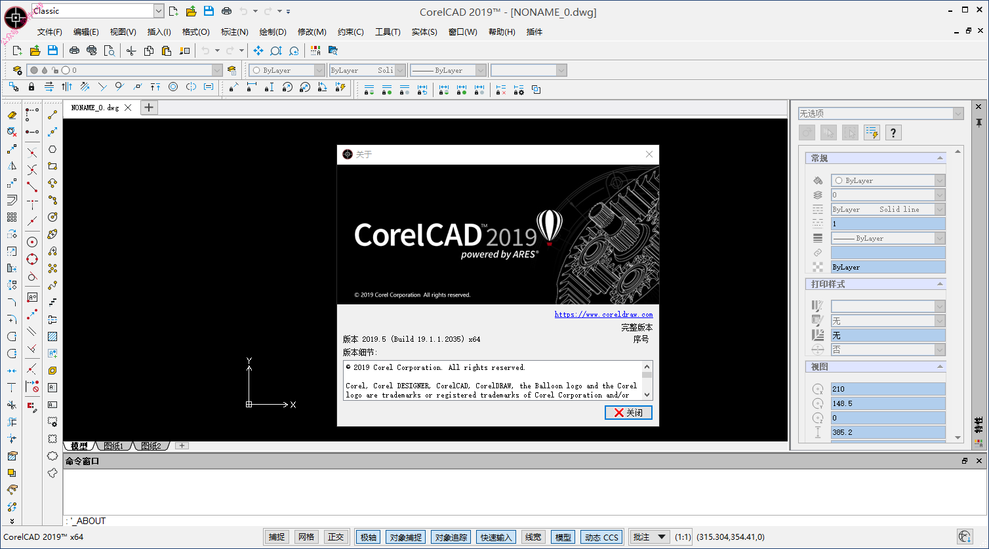
Task: Select the hexagon Polygon tool
Action: (52, 149)
